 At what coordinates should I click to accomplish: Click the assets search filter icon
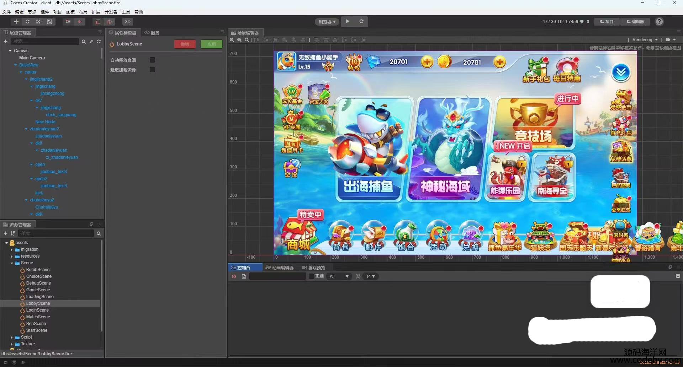pos(99,233)
